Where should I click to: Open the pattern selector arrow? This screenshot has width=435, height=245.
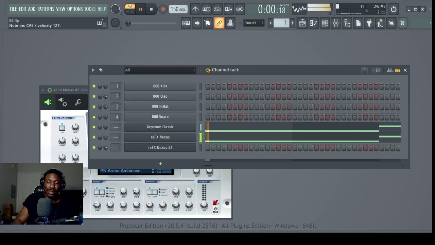point(271,23)
